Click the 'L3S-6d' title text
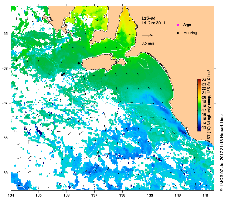Viewport: 226px width, 200px height. coord(149,18)
